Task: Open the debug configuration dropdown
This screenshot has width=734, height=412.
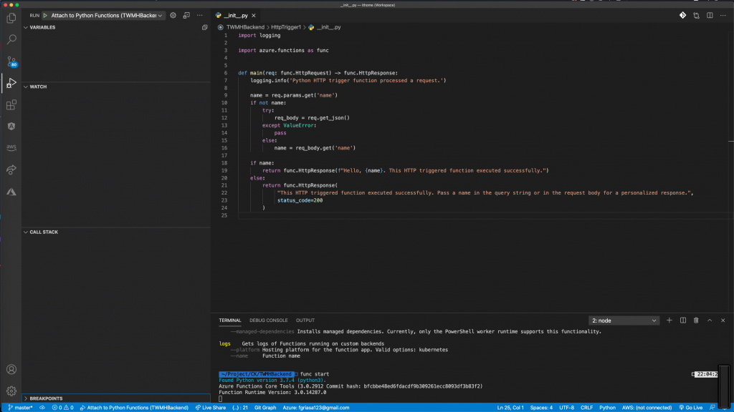Action: [x=108, y=15]
